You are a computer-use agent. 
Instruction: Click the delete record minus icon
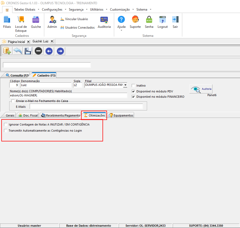38,51
